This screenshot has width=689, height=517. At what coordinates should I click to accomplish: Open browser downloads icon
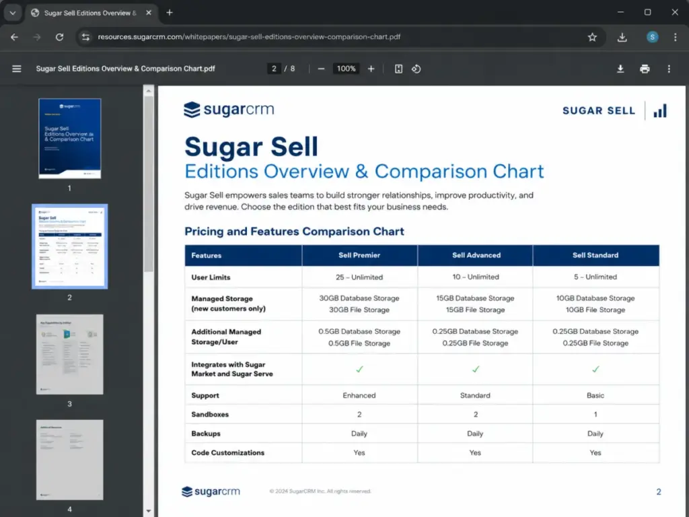click(x=622, y=37)
